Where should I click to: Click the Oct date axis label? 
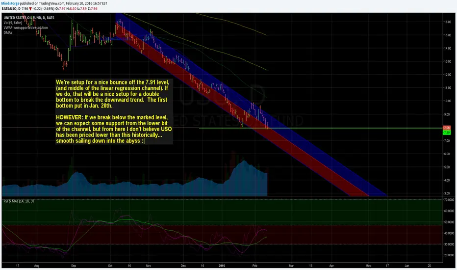110,266
